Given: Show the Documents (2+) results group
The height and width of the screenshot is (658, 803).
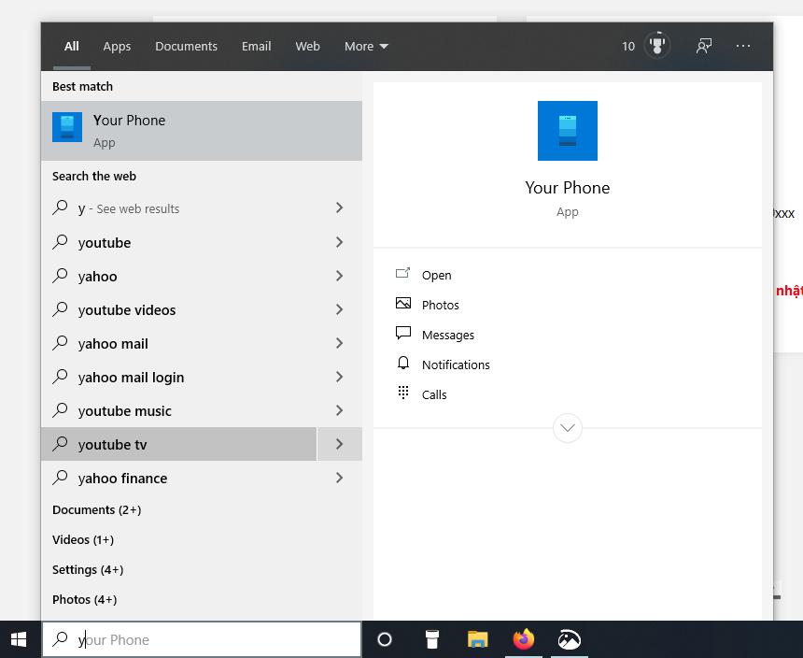Looking at the screenshot, I should click(97, 510).
